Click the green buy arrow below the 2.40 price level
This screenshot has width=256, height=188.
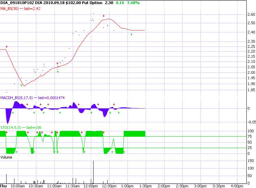[132, 35]
